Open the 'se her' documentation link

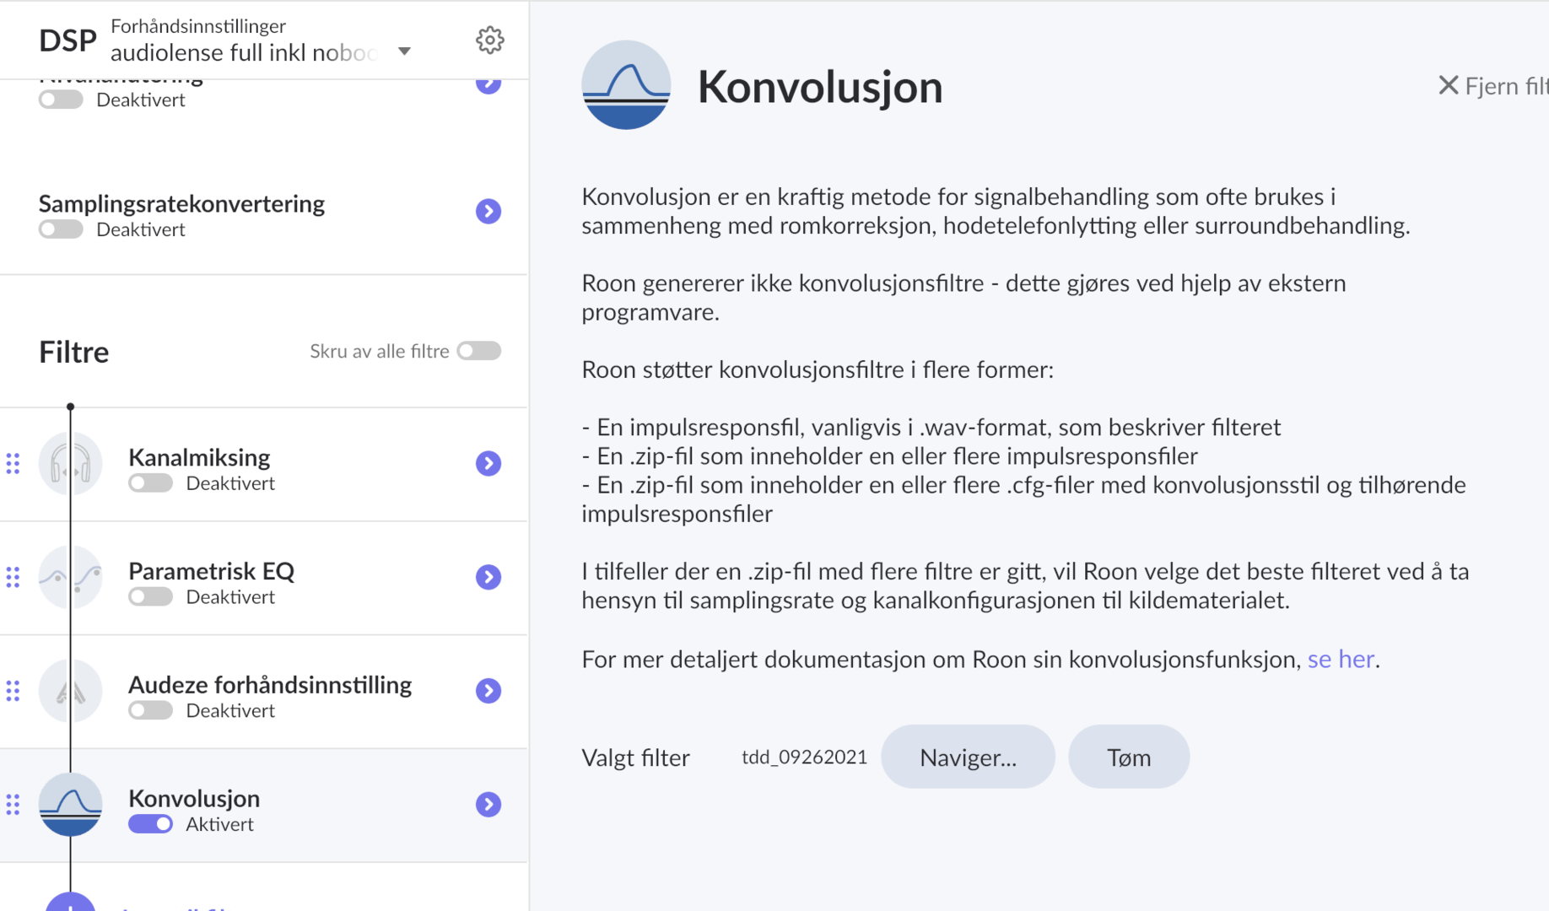click(1341, 659)
